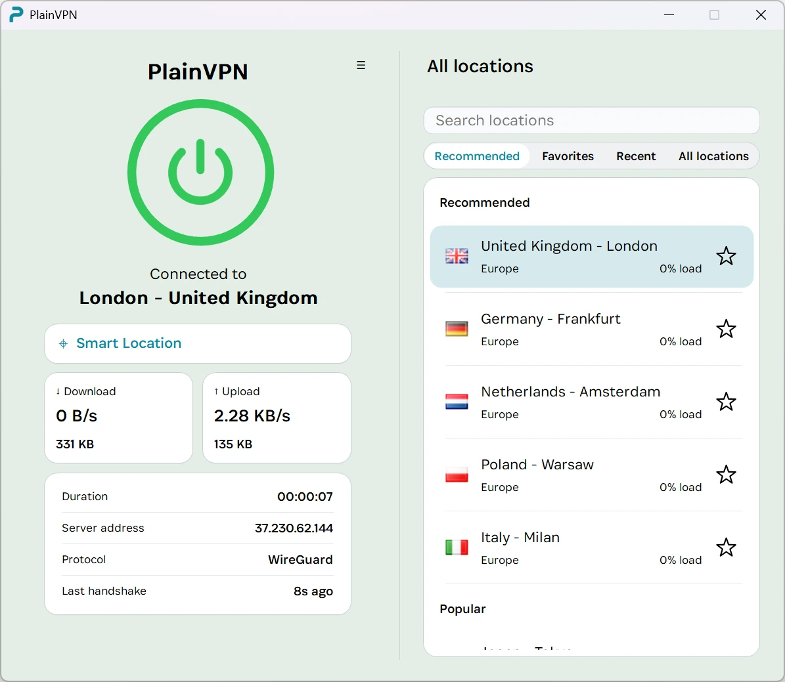The height and width of the screenshot is (682, 785).
Task: Switch to the Recent tab
Action: click(x=636, y=156)
